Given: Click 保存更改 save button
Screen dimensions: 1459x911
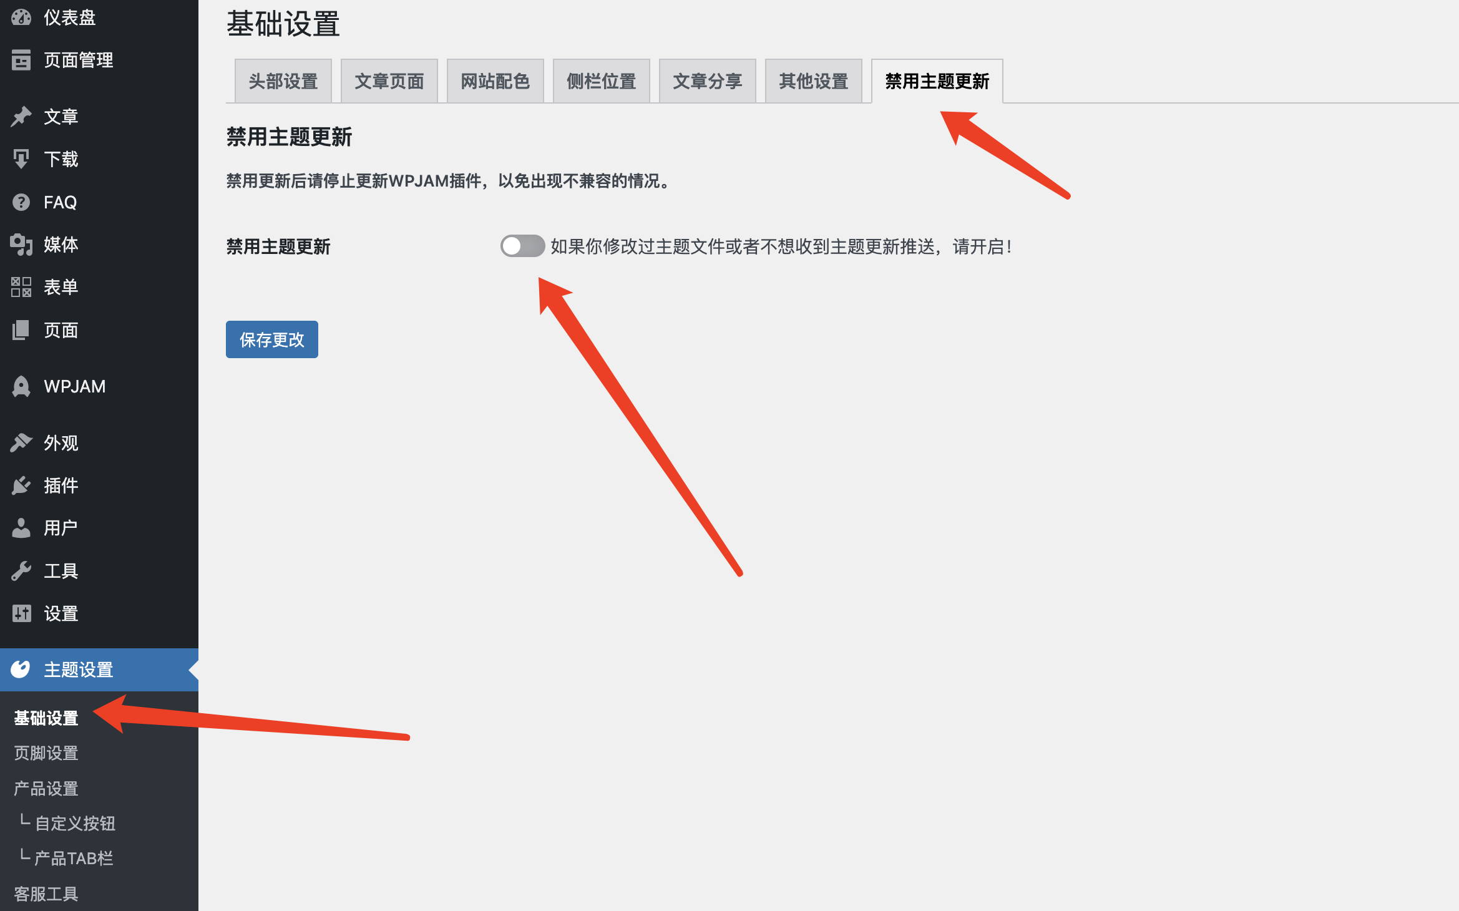Looking at the screenshot, I should tap(271, 339).
